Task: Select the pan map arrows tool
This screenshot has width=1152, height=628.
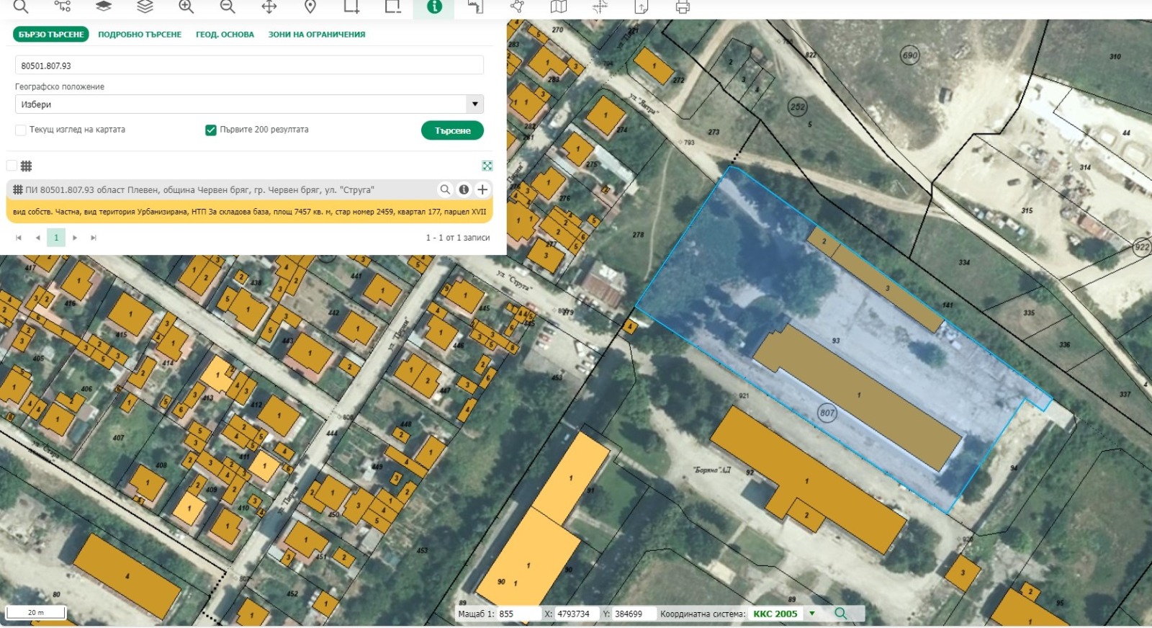Action: click(269, 6)
